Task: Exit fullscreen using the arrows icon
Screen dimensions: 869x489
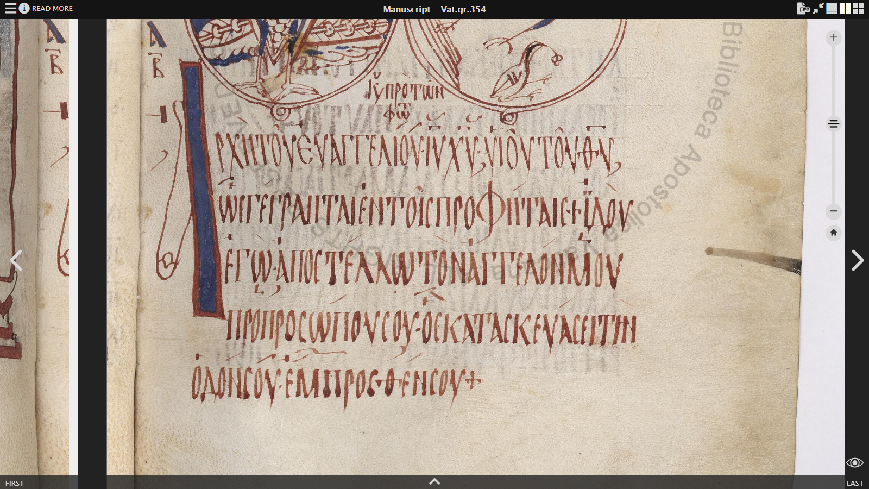Action: pyautogui.click(x=818, y=8)
